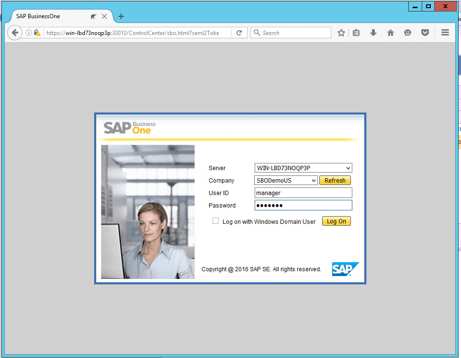Save the page to Pocket
The height and width of the screenshot is (358, 461).
click(425, 32)
